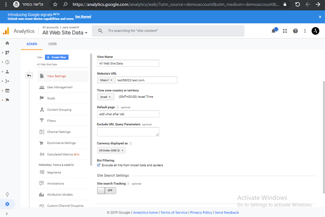Dismiss the Google signals banner

coord(320,17)
